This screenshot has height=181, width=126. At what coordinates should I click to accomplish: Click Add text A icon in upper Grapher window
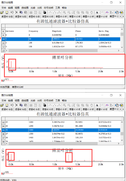pyautogui.click(x=97, y=12)
